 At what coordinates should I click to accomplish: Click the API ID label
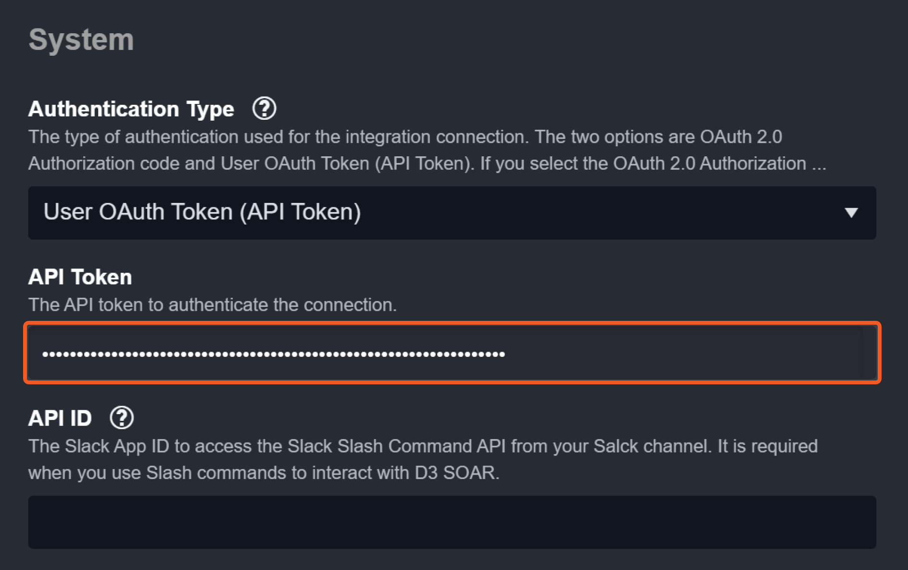coord(60,418)
